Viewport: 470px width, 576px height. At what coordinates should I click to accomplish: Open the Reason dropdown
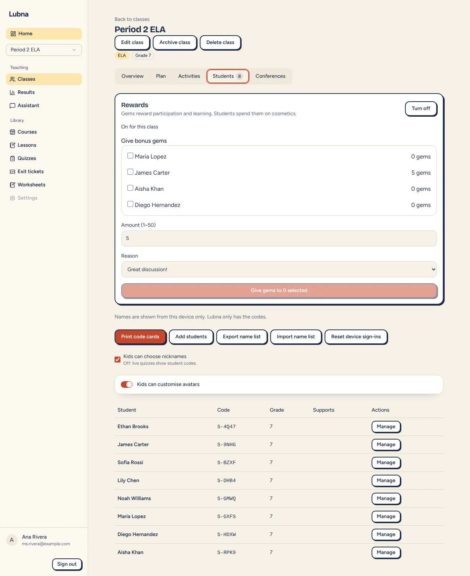[x=279, y=269]
